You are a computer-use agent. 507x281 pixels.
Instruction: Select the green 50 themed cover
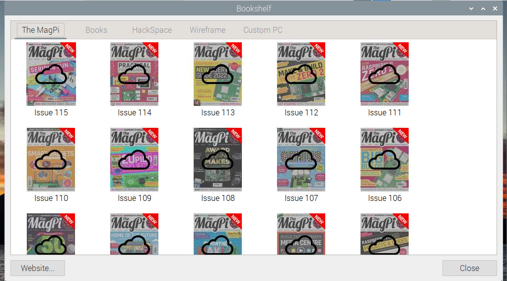pos(51,234)
